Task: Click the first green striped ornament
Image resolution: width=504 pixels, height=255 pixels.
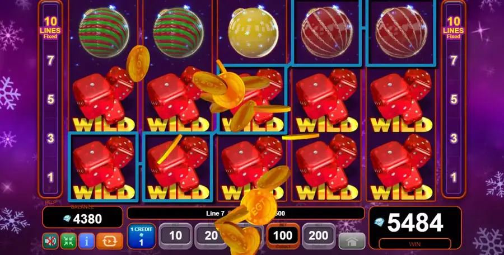Action: [104, 32]
